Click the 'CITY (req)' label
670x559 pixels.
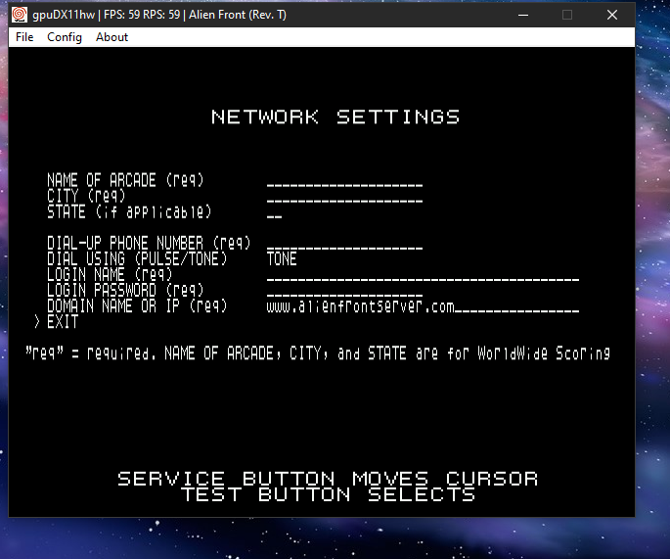[86, 197]
